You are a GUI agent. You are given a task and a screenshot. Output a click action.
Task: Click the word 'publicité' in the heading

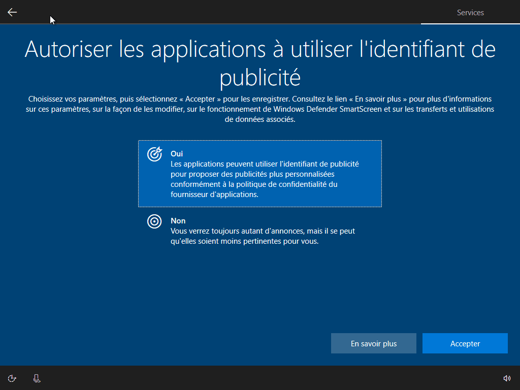tap(260, 78)
